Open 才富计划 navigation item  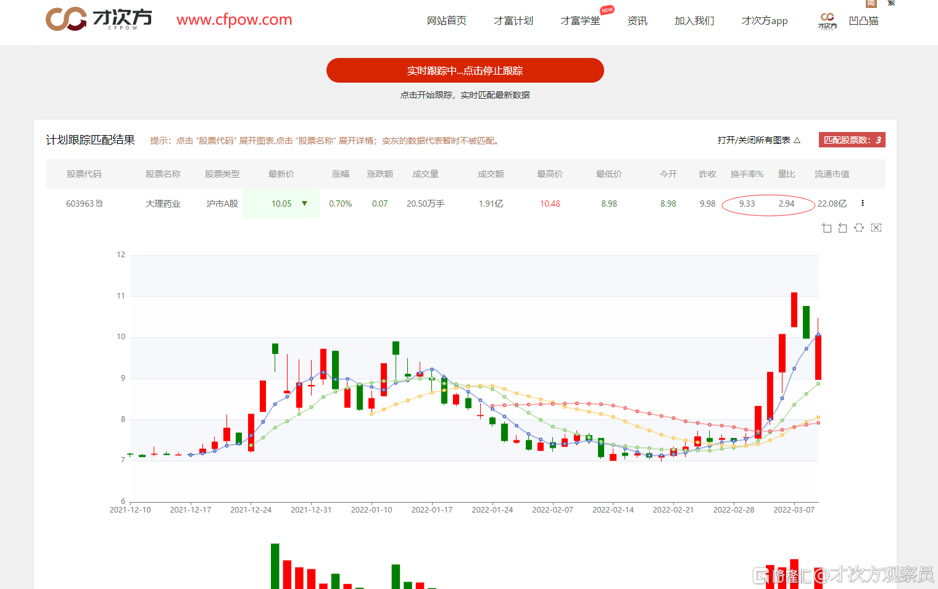pyautogui.click(x=513, y=20)
